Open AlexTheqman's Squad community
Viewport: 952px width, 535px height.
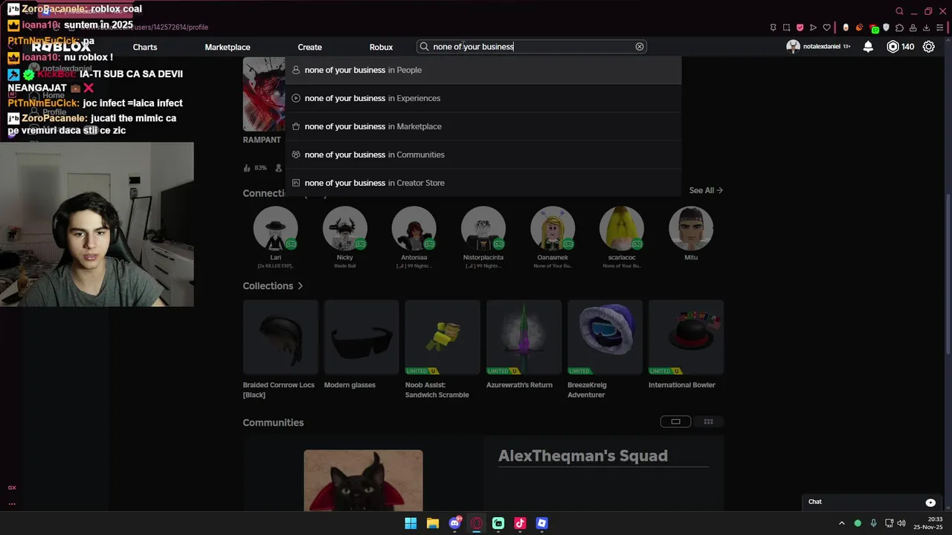(582, 455)
